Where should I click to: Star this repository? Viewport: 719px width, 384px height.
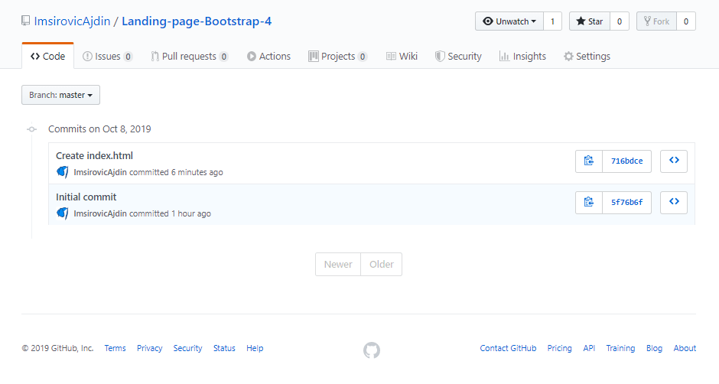tap(589, 21)
